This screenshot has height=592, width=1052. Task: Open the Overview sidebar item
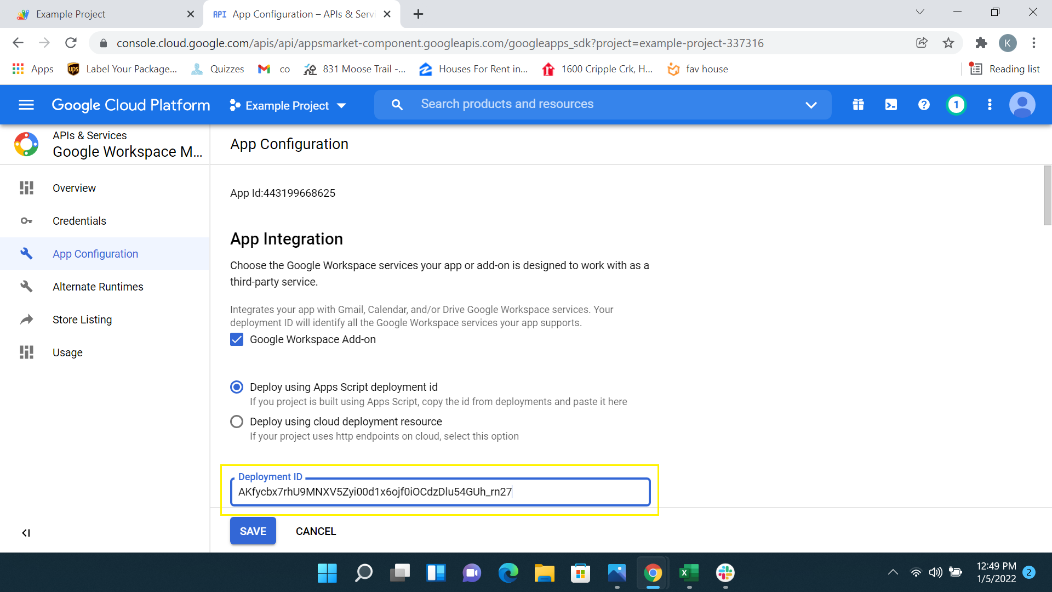pos(105,188)
